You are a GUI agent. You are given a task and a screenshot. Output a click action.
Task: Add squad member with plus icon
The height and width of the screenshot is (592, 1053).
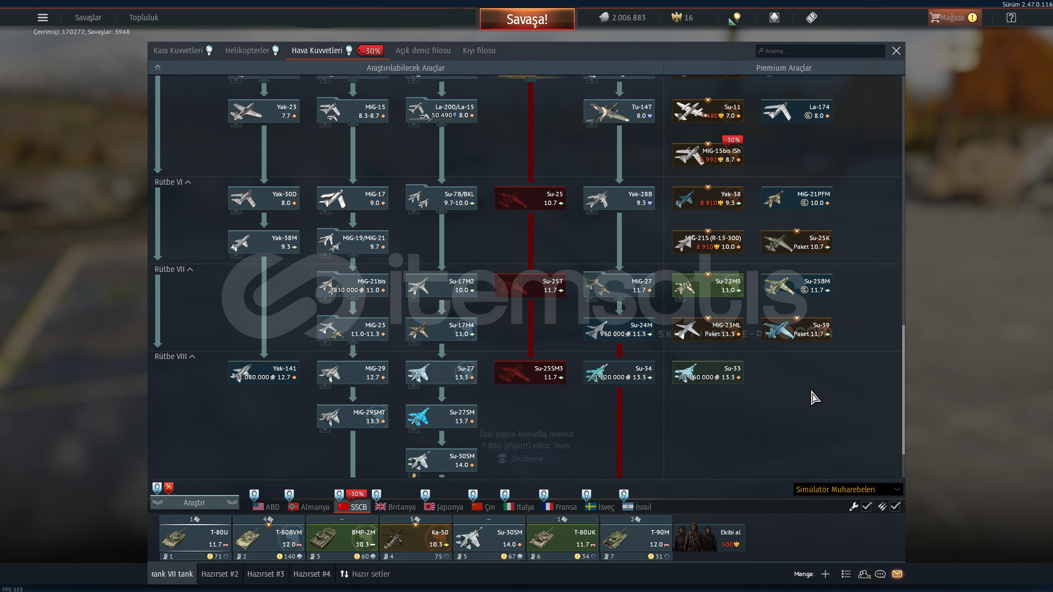pos(825,574)
